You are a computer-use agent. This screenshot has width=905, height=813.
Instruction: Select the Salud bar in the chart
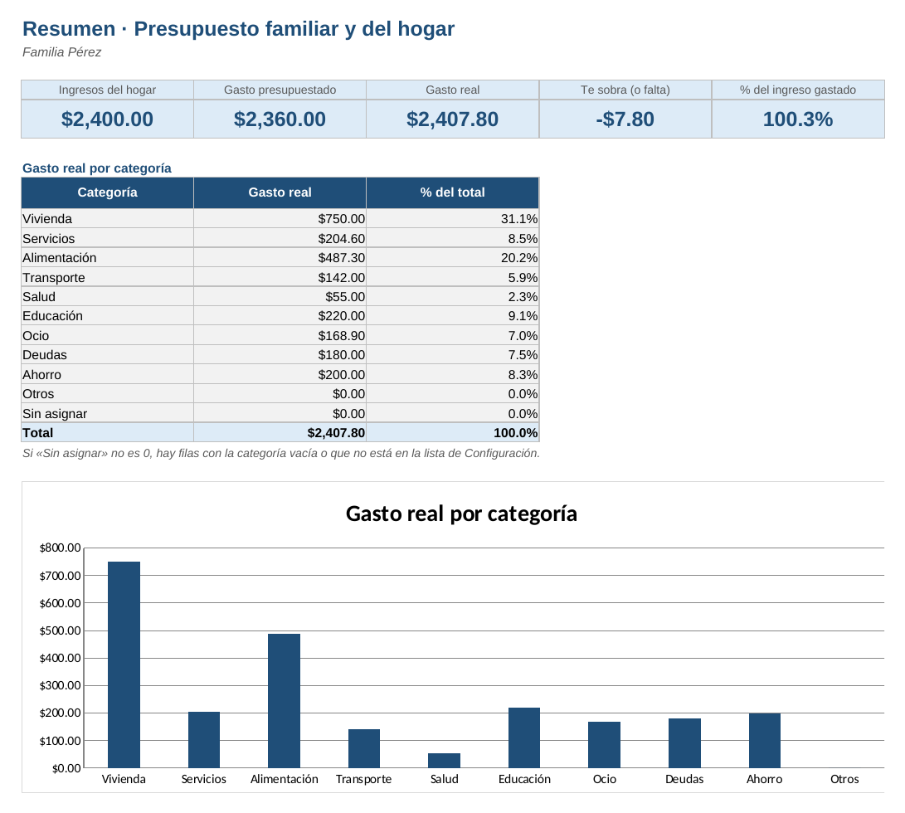pyautogui.click(x=444, y=760)
